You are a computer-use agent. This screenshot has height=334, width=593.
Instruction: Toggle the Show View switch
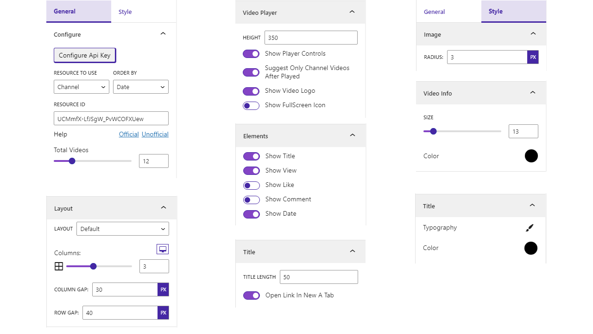[252, 171]
